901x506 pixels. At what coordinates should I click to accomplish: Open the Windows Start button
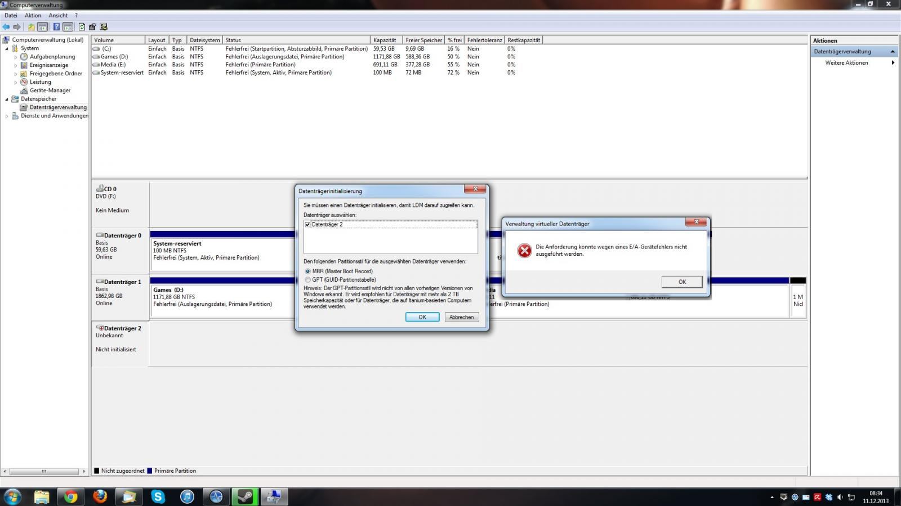[12, 496]
